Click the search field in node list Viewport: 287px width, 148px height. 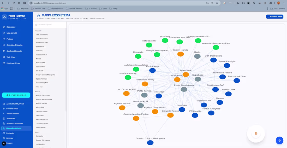[50, 25]
